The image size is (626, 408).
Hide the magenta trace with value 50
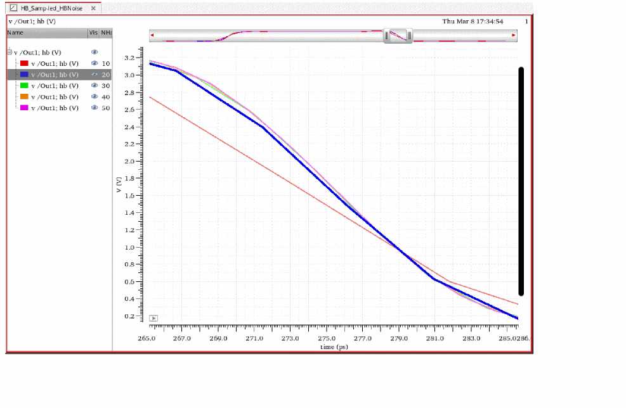(x=95, y=108)
